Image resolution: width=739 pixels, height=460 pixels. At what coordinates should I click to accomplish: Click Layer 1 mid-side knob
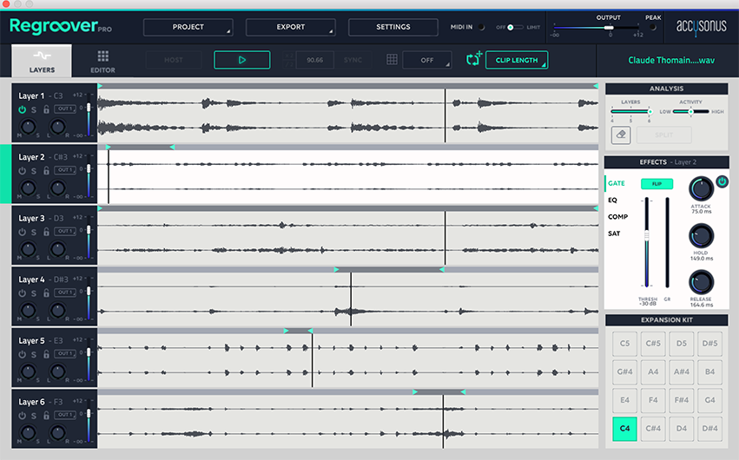[x=29, y=126]
